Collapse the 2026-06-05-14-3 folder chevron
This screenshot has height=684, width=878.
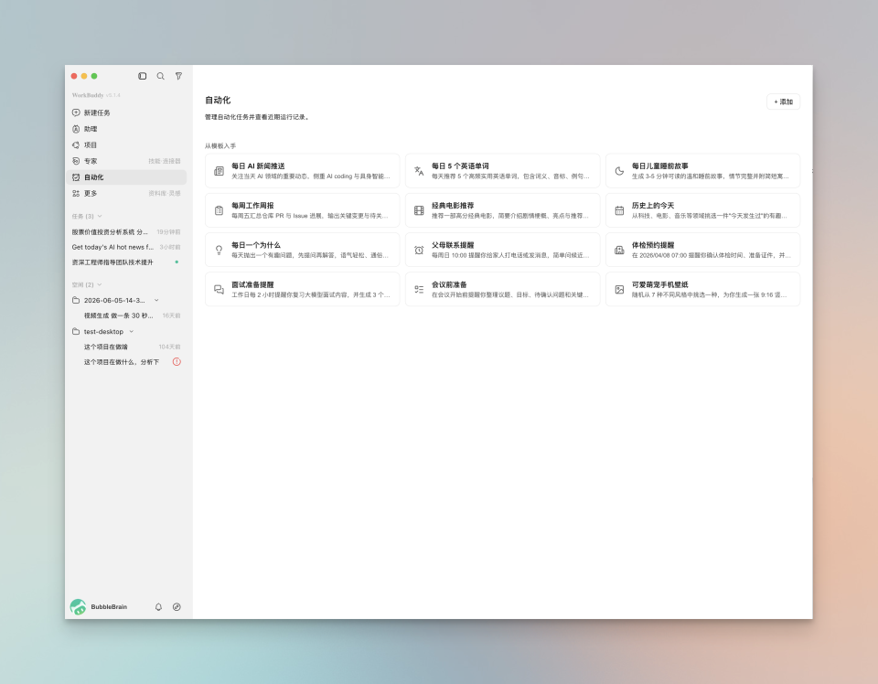click(156, 301)
